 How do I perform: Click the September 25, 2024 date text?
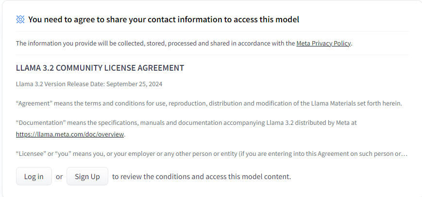click(x=135, y=84)
